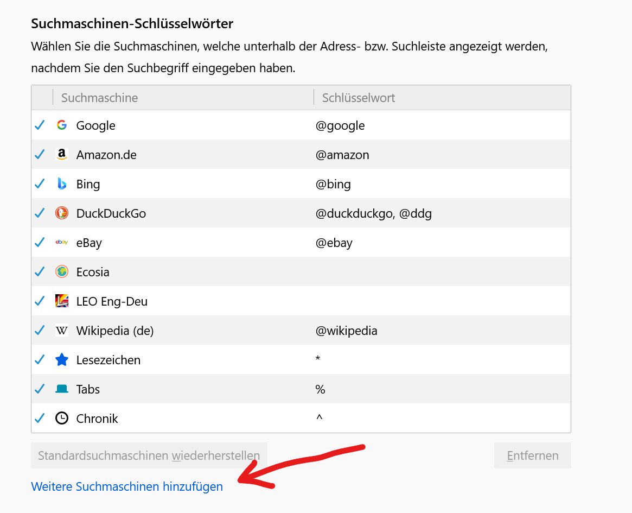Click the Google search engine icon
The height and width of the screenshot is (513, 632).
pos(62,125)
